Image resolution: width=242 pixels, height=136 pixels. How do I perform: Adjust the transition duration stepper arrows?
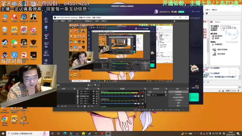coord(166,95)
